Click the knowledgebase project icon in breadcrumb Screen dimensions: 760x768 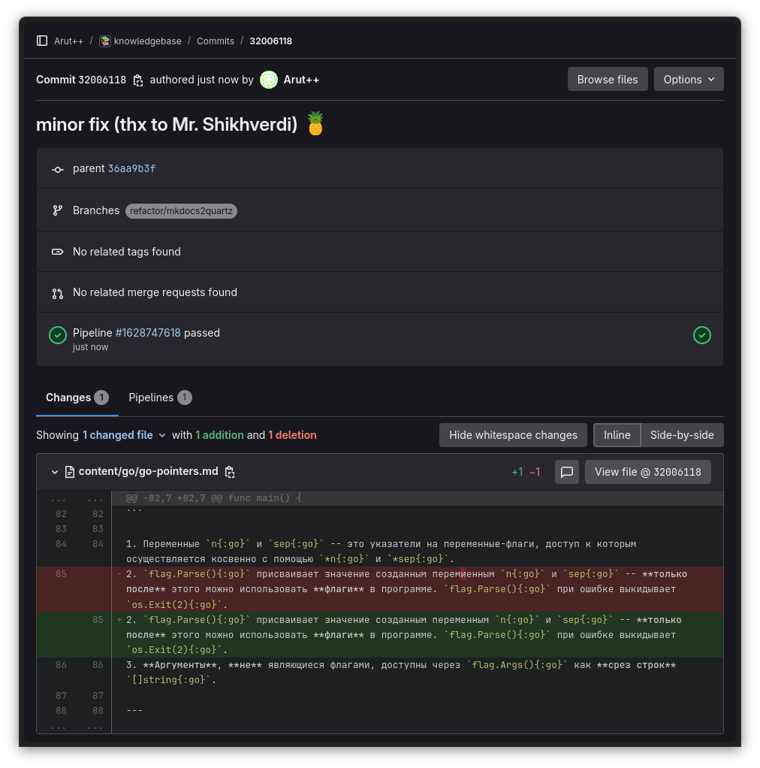coord(105,41)
